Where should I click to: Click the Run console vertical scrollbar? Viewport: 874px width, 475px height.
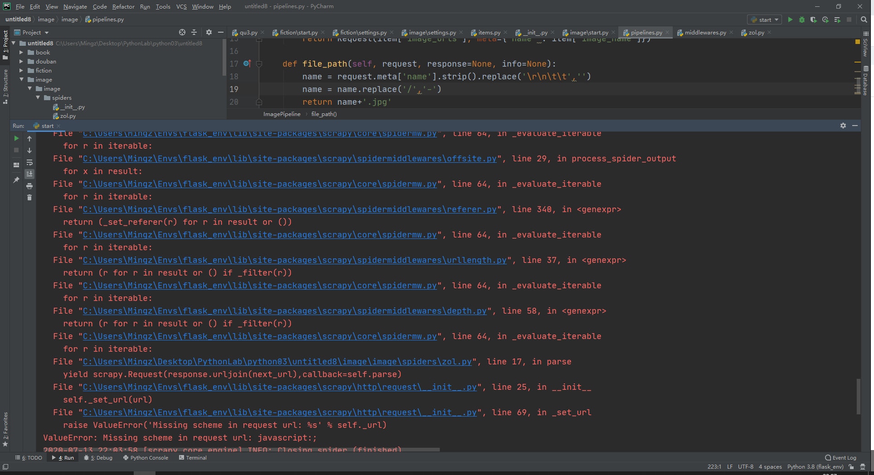coord(858,396)
